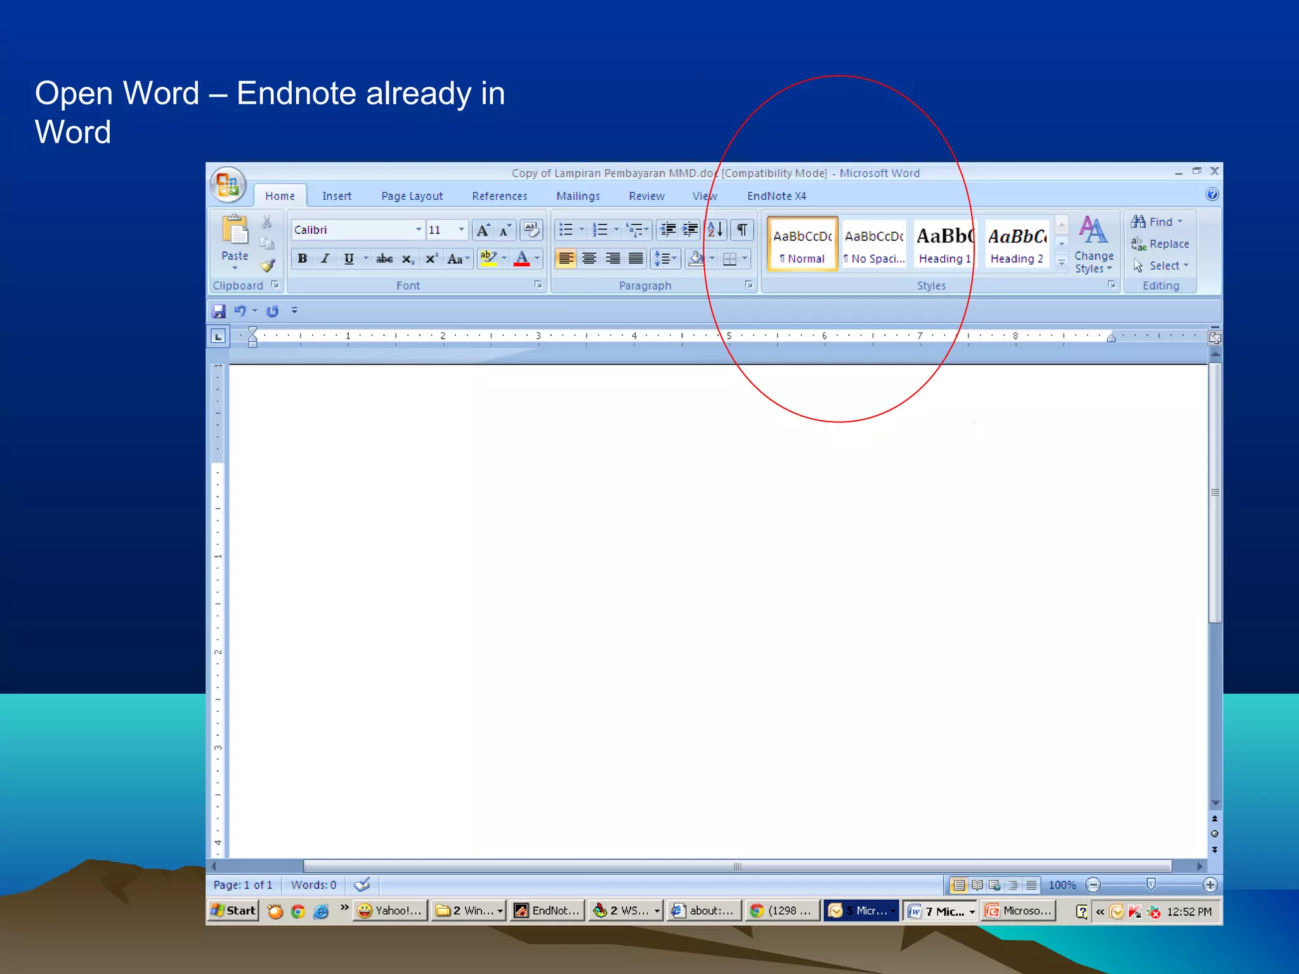Open the font size 11 dropdown

tap(462, 230)
